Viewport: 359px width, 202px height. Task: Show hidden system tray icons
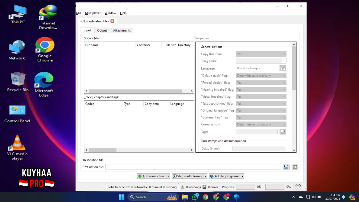(293, 197)
